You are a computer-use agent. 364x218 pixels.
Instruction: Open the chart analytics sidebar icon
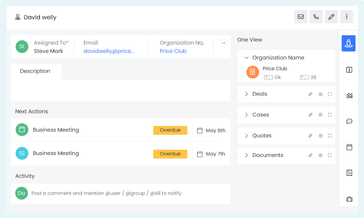click(x=349, y=95)
